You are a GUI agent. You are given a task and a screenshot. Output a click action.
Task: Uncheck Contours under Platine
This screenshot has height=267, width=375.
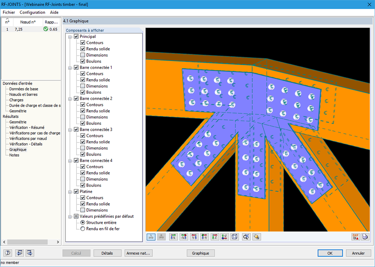pos(83,198)
